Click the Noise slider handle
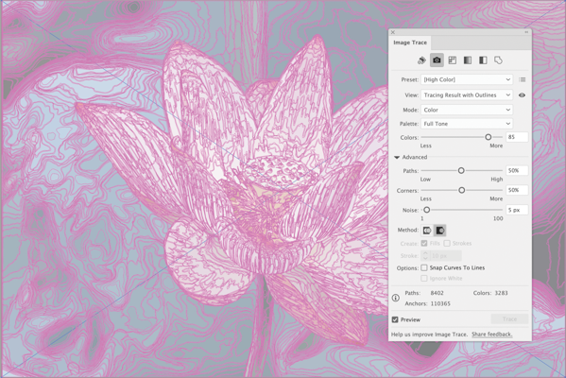Screen dimensions: 566x378 [x=427, y=210]
